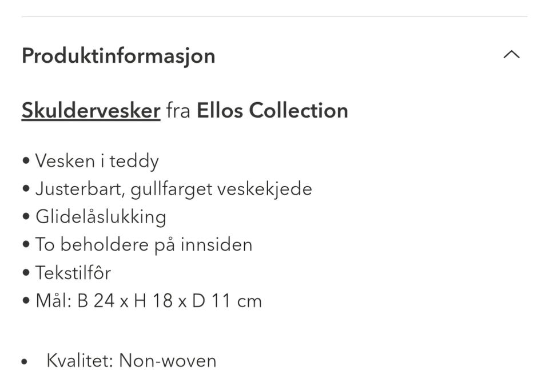Image resolution: width=549 pixels, height=391 pixels.
Task: Select the Vesken i teddy bullet point
Action: [97, 160]
